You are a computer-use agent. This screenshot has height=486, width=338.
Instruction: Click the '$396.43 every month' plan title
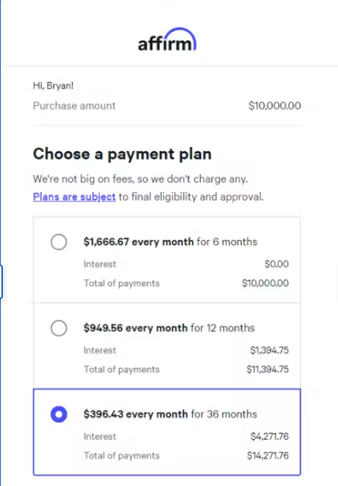click(135, 414)
